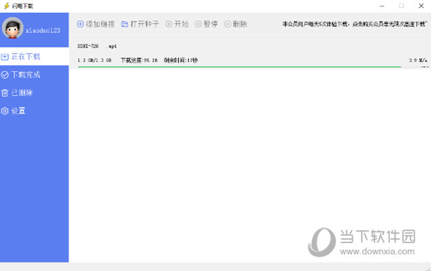
Task: Click the 1.3 GB/1.3 GB size text
Action: pyautogui.click(x=94, y=60)
